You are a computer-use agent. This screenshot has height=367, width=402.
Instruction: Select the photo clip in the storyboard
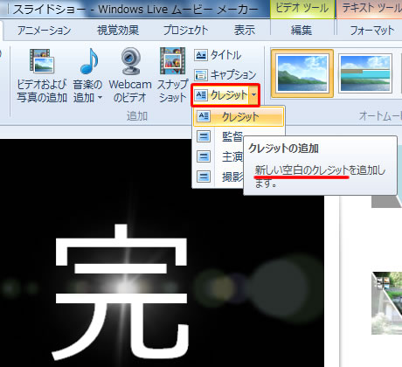pos(387,303)
